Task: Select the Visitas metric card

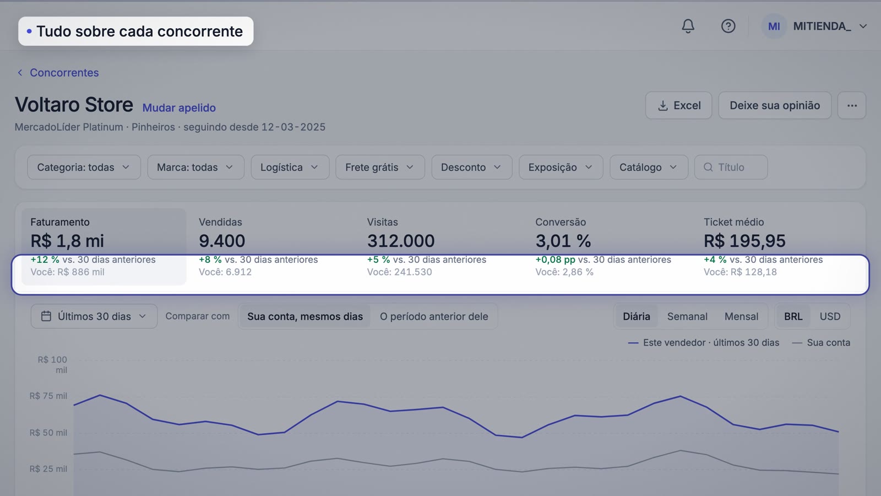Action: click(x=440, y=246)
